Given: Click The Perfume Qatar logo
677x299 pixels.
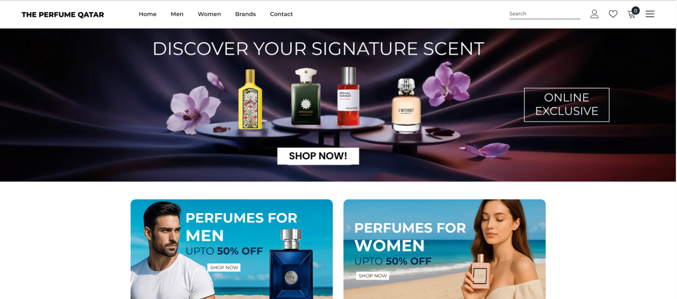Looking at the screenshot, I should tap(63, 14).
